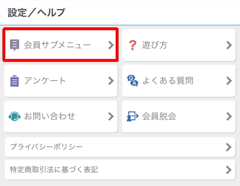Click the 設定/ヘルプ page heading
Viewport: 240px width, 186px height.
[36, 12]
